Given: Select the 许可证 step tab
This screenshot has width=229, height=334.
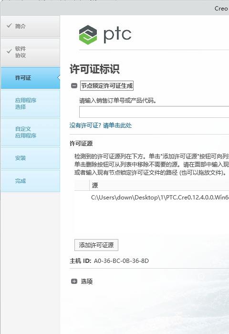Looking at the screenshot, I should tap(30, 78).
